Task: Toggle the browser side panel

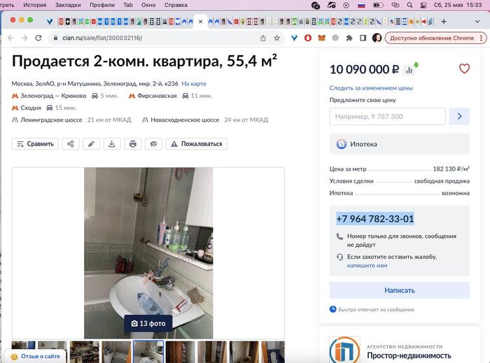Action: pyautogui.click(x=363, y=38)
